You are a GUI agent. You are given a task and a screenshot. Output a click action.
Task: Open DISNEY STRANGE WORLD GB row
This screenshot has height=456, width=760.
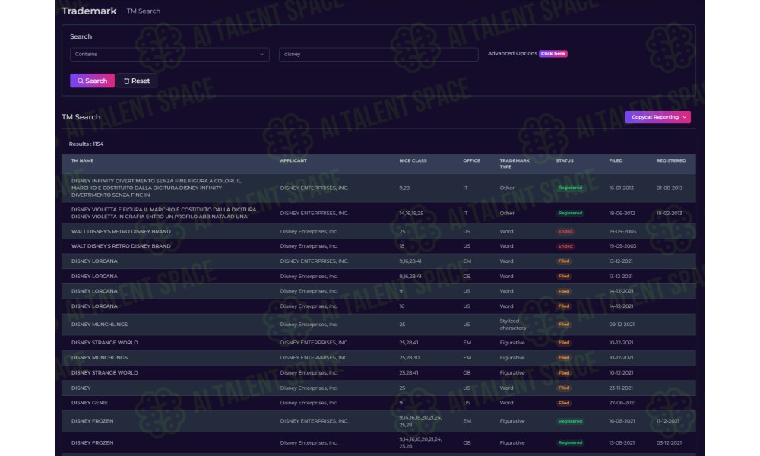(378, 372)
